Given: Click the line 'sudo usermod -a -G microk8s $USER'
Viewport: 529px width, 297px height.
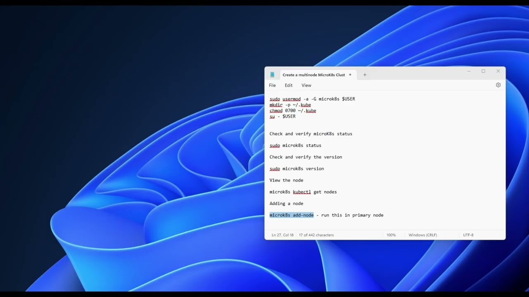Looking at the screenshot, I should click(x=312, y=99).
